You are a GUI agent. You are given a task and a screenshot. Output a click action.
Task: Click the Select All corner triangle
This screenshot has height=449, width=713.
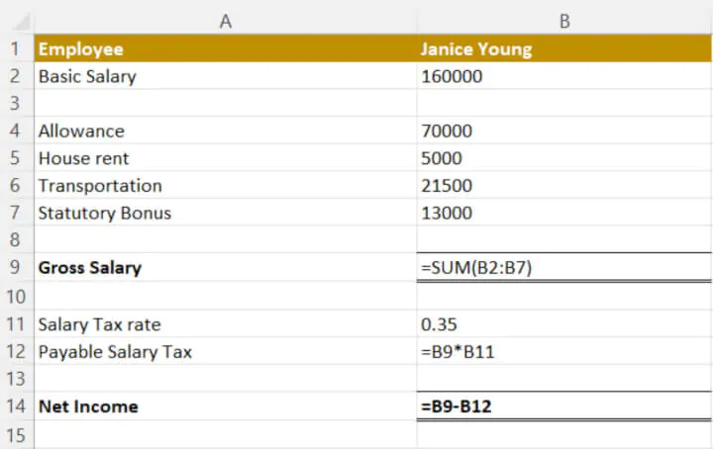22,22
